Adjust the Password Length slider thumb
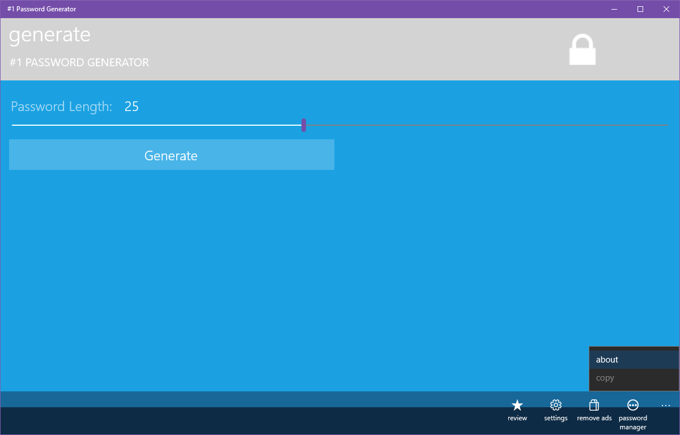The width and height of the screenshot is (680, 435). coord(304,125)
